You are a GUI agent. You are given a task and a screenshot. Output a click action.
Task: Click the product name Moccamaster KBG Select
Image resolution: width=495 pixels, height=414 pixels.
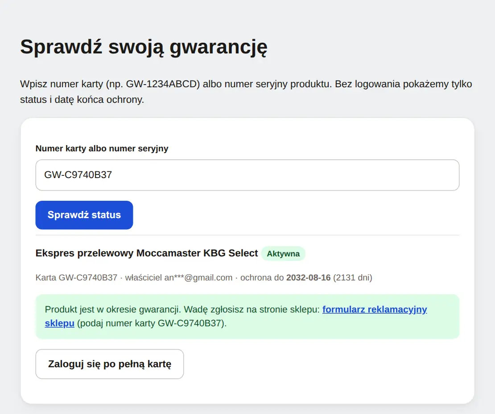tap(197, 253)
